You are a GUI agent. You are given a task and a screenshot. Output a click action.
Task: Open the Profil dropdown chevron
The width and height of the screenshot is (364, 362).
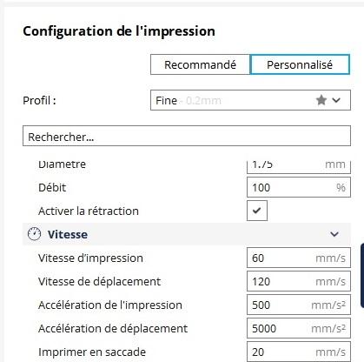click(x=336, y=100)
